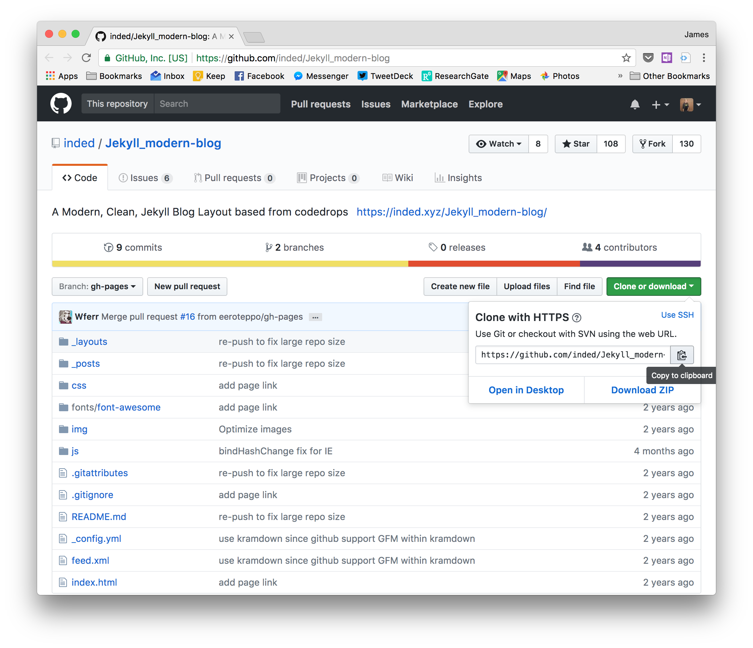Copy clone URL to clipboard

coord(681,355)
